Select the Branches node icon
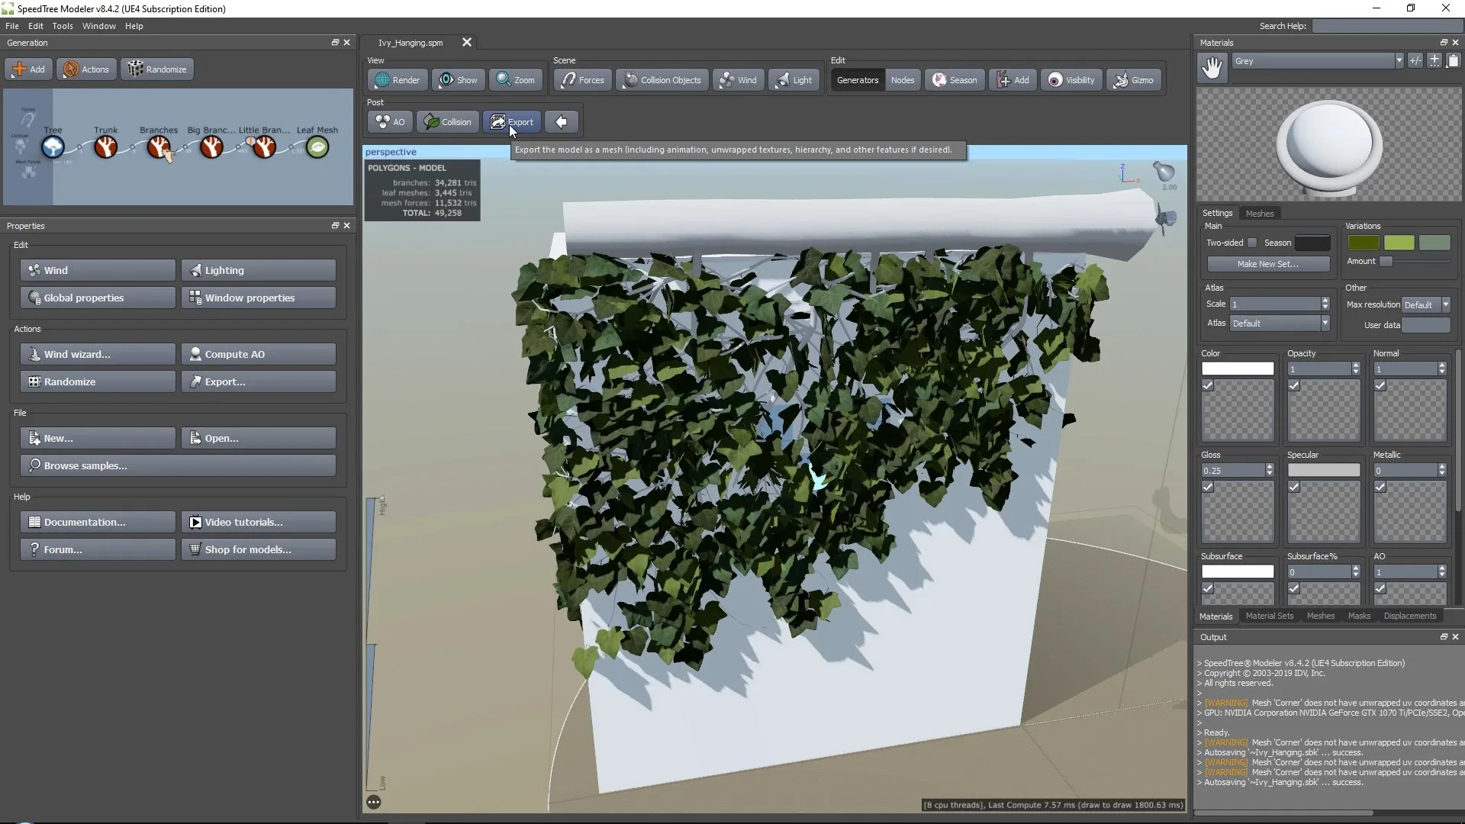Screen dimensions: 1465x824 [x=159, y=148]
